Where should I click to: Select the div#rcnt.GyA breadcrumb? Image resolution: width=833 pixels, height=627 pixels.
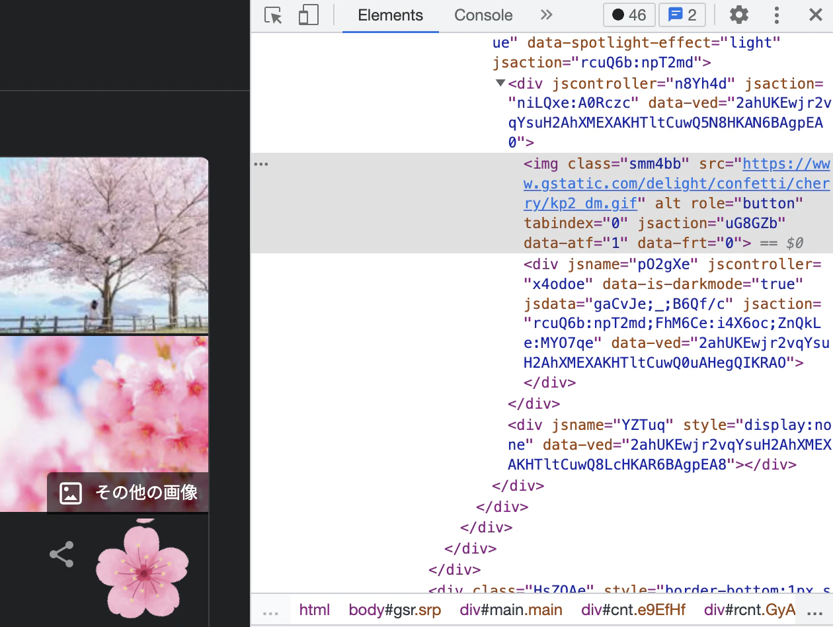click(749, 610)
